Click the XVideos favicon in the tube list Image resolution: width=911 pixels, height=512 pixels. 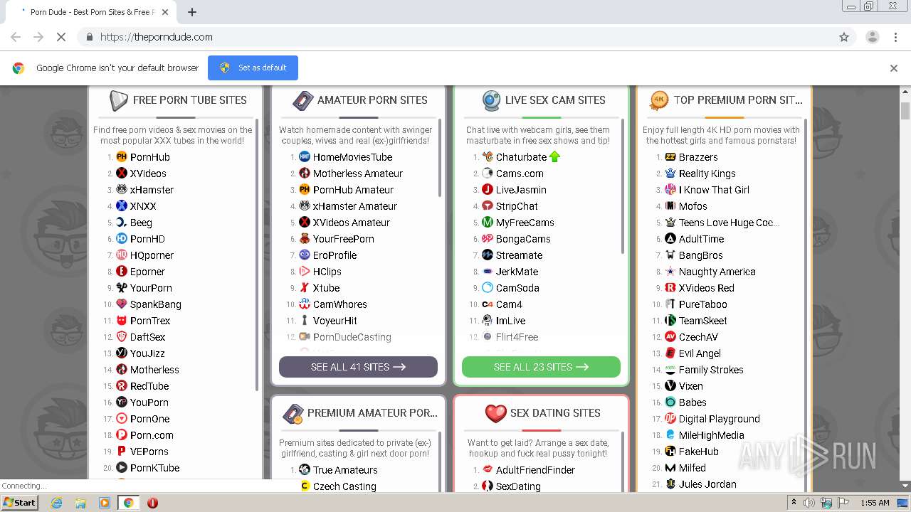coord(122,174)
